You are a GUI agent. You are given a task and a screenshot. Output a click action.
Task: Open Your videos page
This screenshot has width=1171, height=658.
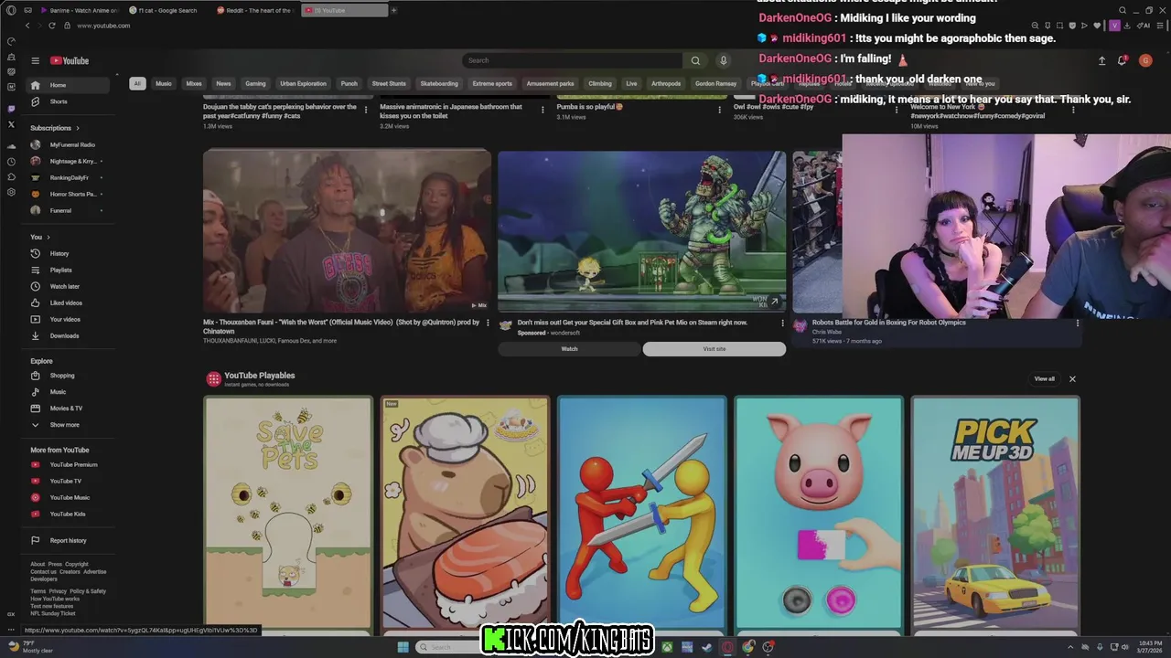coord(68,319)
